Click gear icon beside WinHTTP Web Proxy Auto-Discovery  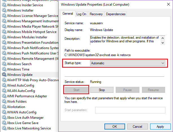coord(4,80)
